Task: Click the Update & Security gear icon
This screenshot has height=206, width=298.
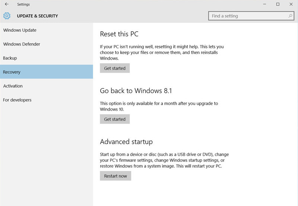Action: click(7, 16)
